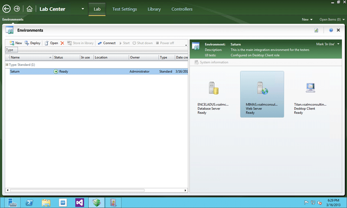Click New environment toolbar button
Viewport: 347px width, 208px height.
coord(16,43)
